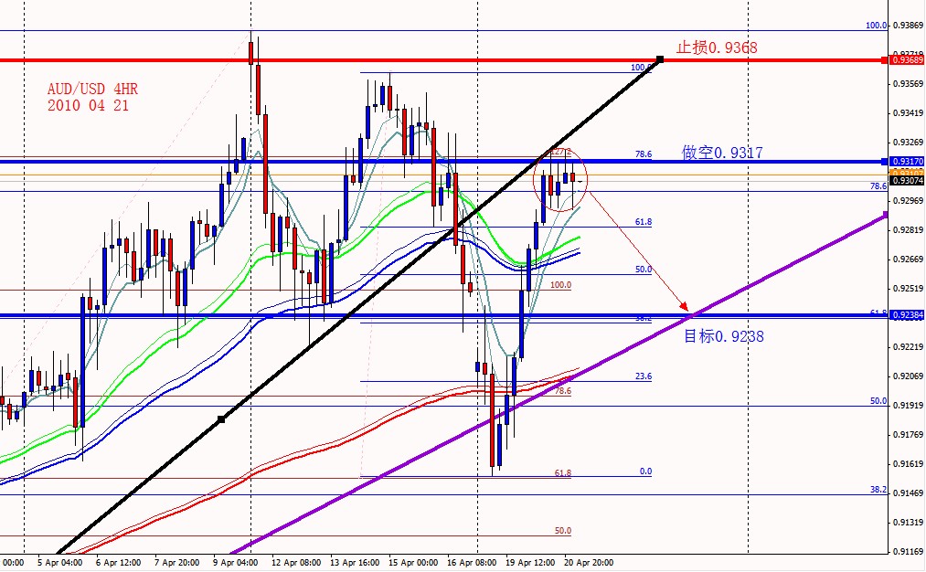Select the 0.93419 price axis value
926x572 pixels.
(908, 112)
